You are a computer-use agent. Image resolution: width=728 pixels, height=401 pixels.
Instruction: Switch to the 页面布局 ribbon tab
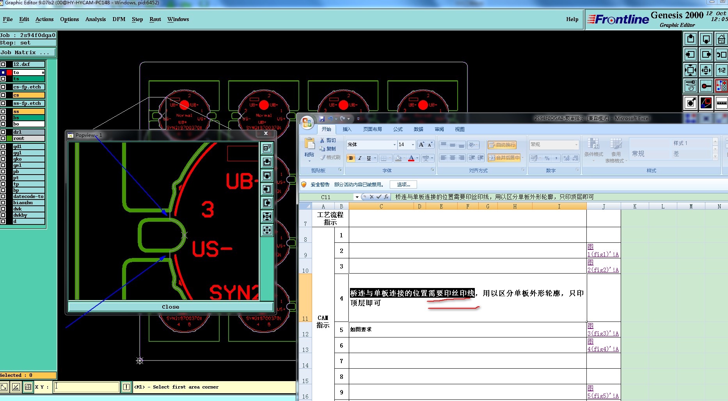point(372,129)
